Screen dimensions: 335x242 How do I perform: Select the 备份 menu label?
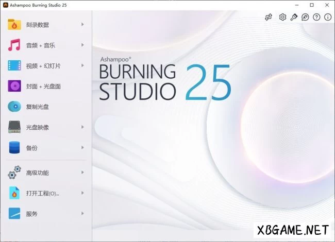(x=31, y=148)
